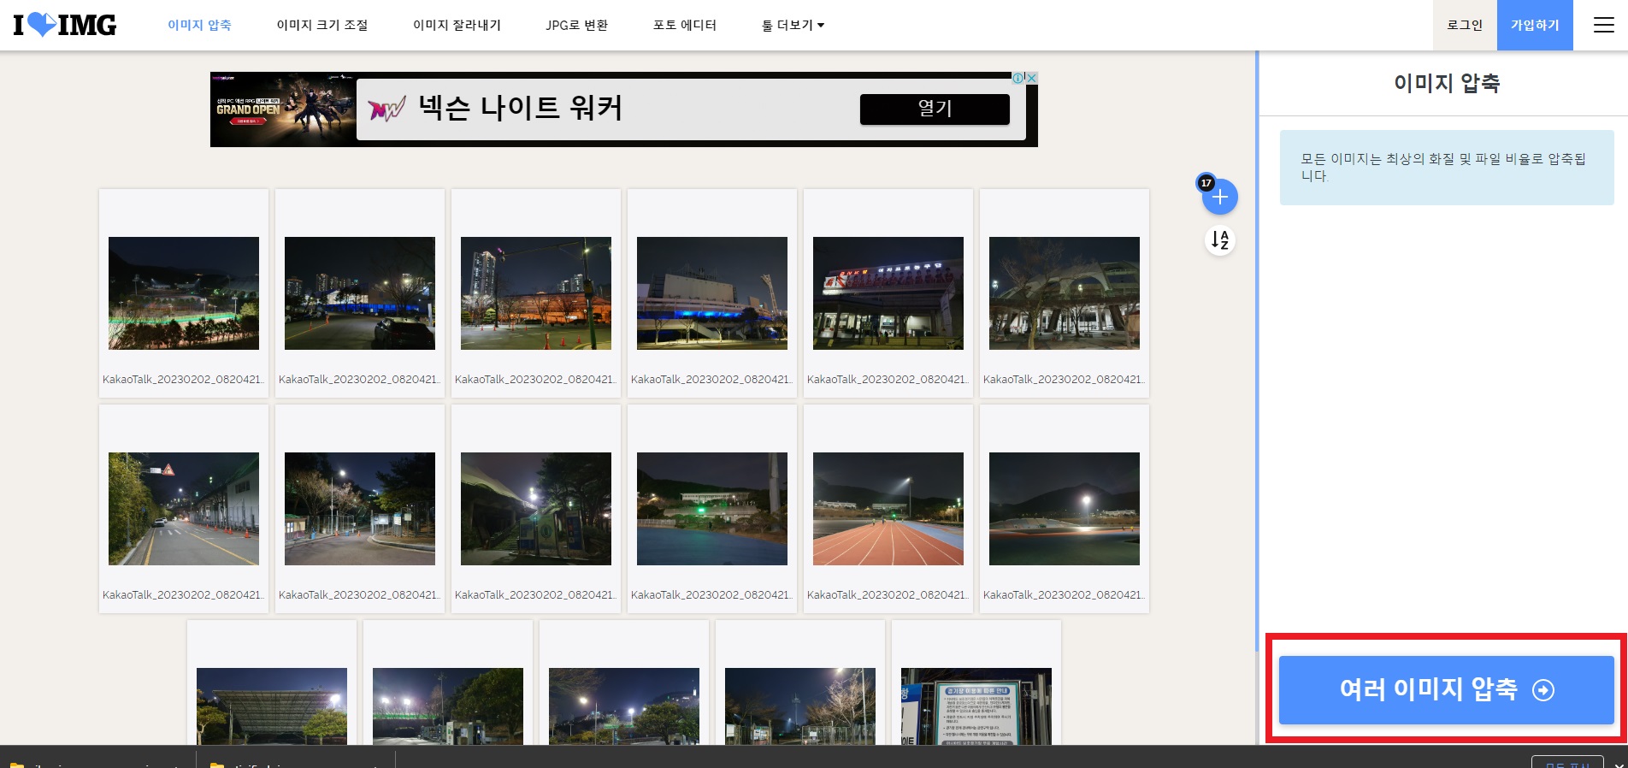This screenshot has height=768, width=1628.
Task: Open JPG로 변환 from navigation
Action: pyautogui.click(x=577, y=25)
